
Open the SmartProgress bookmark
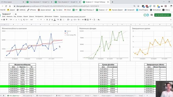tap(142, 10)
